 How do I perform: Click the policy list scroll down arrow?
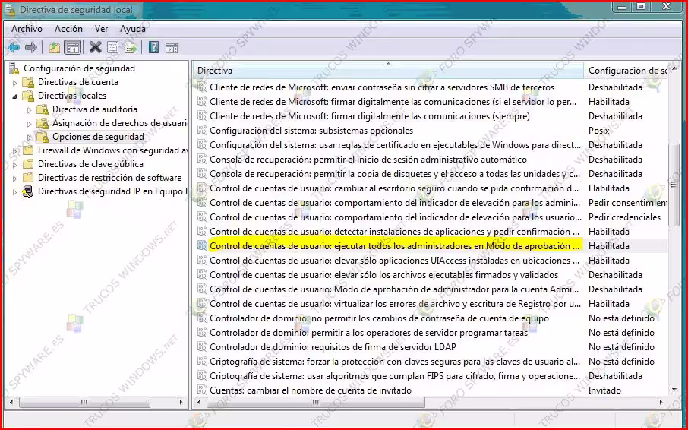click(x=674, y=390)
